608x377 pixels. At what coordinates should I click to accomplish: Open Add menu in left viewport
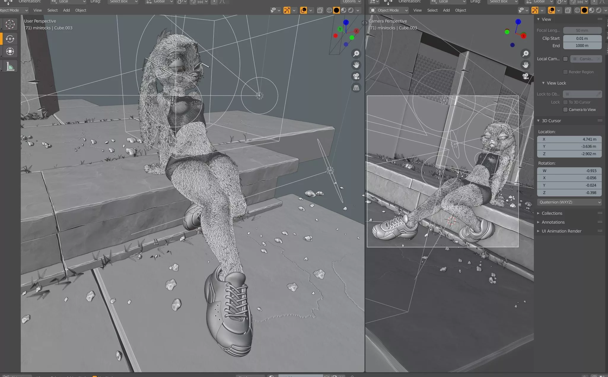pyautogui.click(x=66, y=10)
